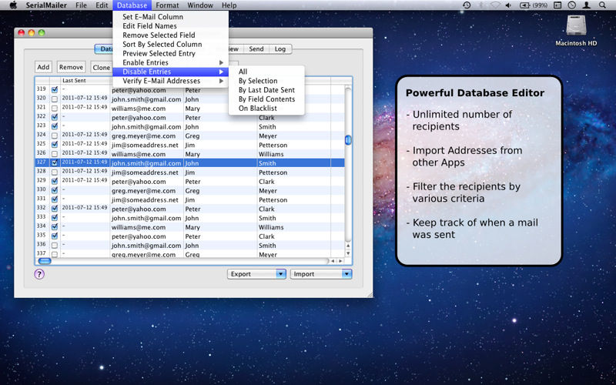Viewport: 616px width, 385px height.
Task: Uncheck checkbox for row 322
Action: pyautogui.click(x=55, y=118)
